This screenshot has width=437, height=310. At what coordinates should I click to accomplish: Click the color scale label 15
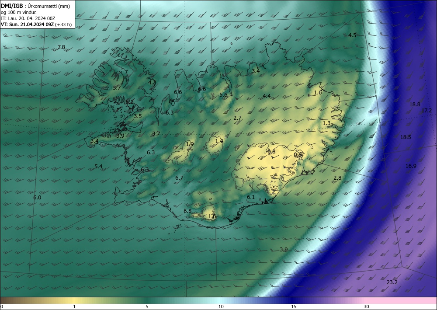tap(294, 307)
